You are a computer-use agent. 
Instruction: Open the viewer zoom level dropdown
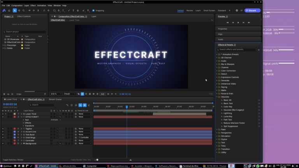point(56,94)
